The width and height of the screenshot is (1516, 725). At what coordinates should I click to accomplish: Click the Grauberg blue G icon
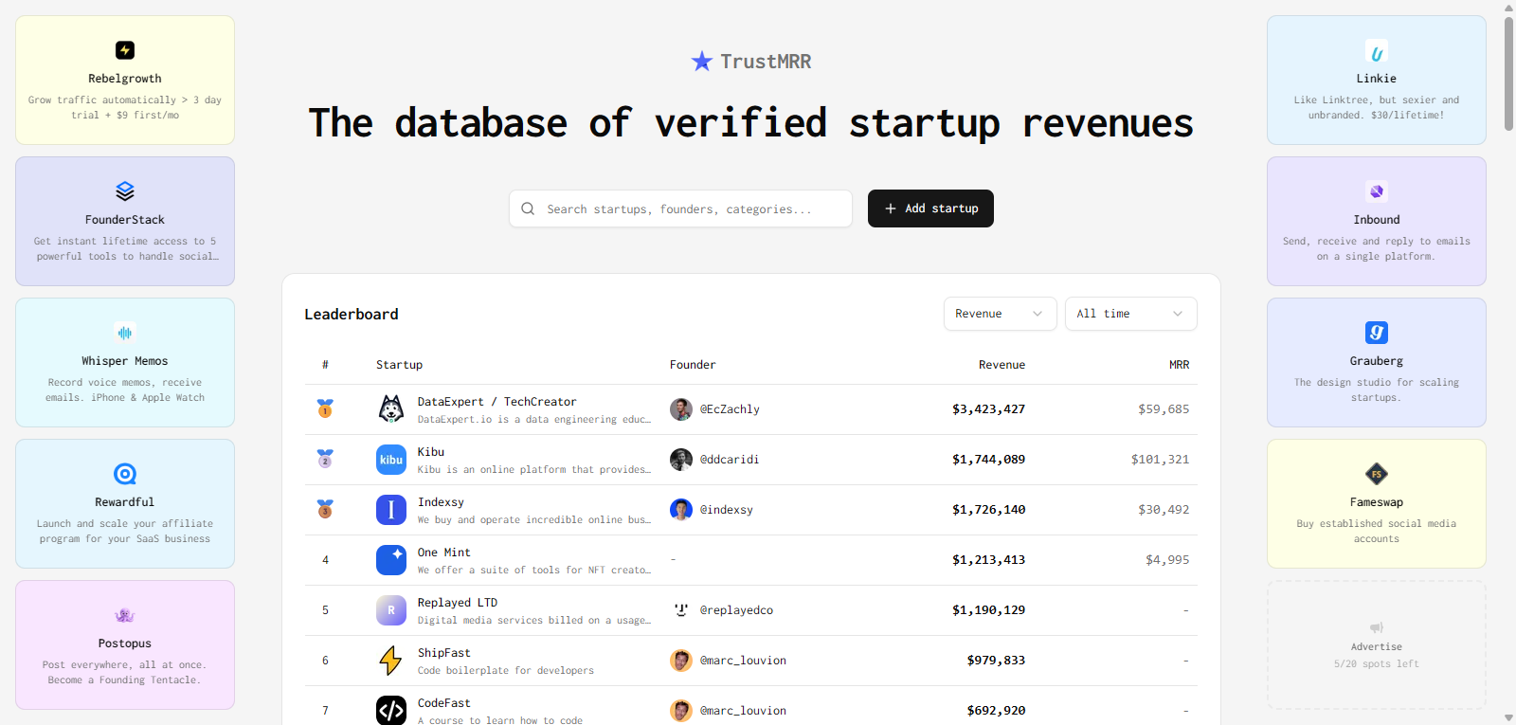point(1377,333)
